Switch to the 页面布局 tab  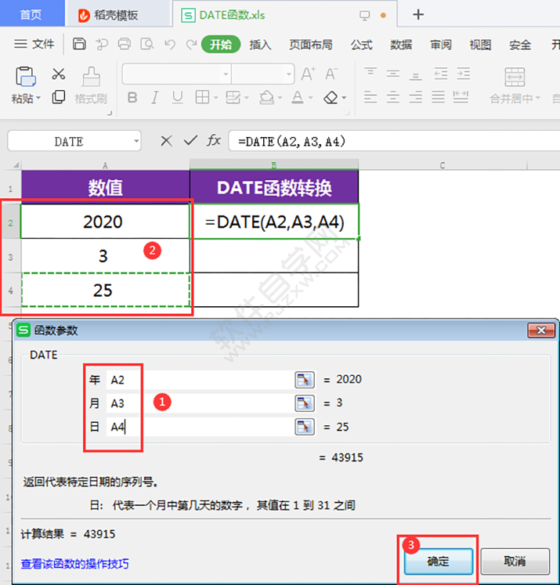[311, 45]
